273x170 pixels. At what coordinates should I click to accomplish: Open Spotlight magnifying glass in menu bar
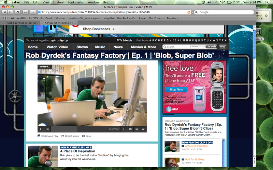point(267,2)
